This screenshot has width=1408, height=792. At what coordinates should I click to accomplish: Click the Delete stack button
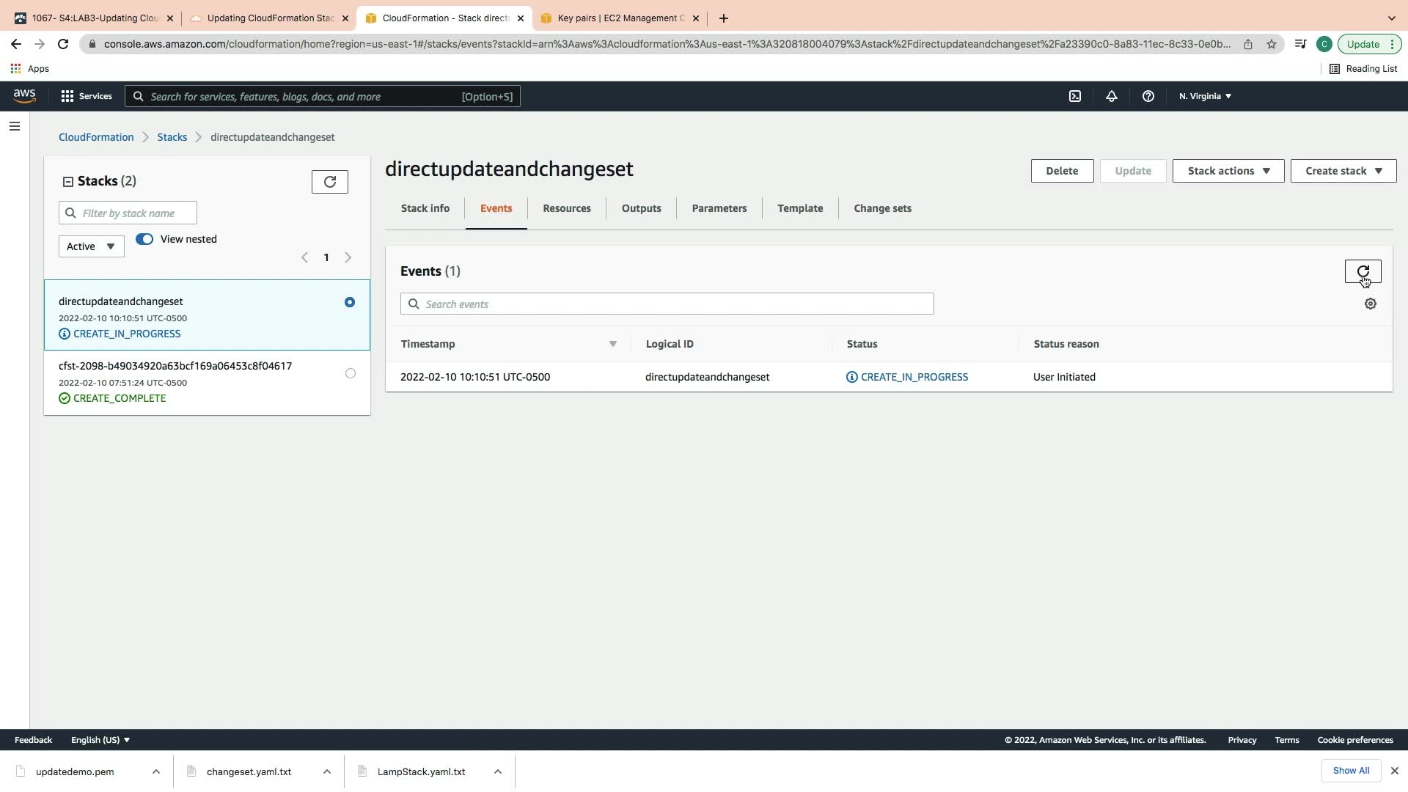point(1061,171)
